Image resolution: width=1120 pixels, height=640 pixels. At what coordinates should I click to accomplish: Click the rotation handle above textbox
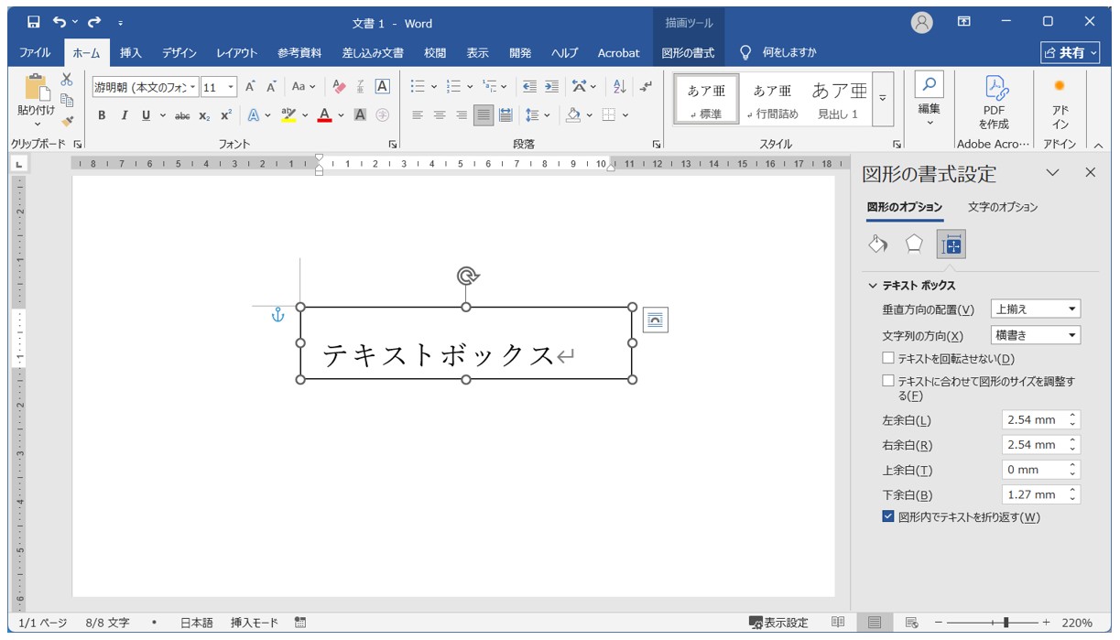pyautogui.click(x=467, y=276)
